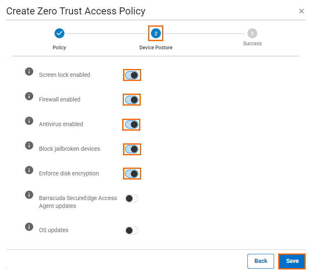Click info icon beside Firewall enabled
The image size is (311, 274).
(x=29, y=96)
